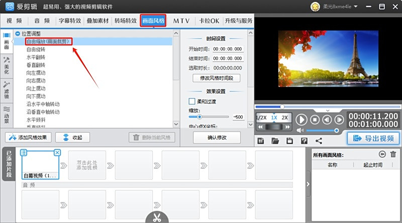This screenshot has height=223, width=402.
Task: Select 向上摆动 style
Action: (36, 89)
